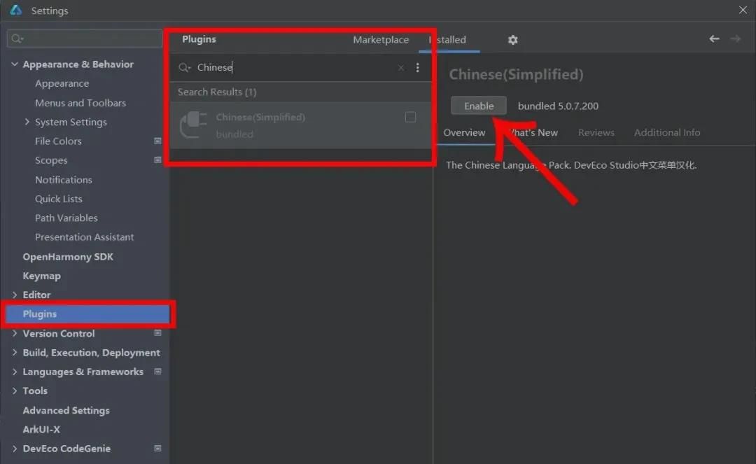Switch to the Marketplace tab
Screen dimensions: 756x464
381,40
